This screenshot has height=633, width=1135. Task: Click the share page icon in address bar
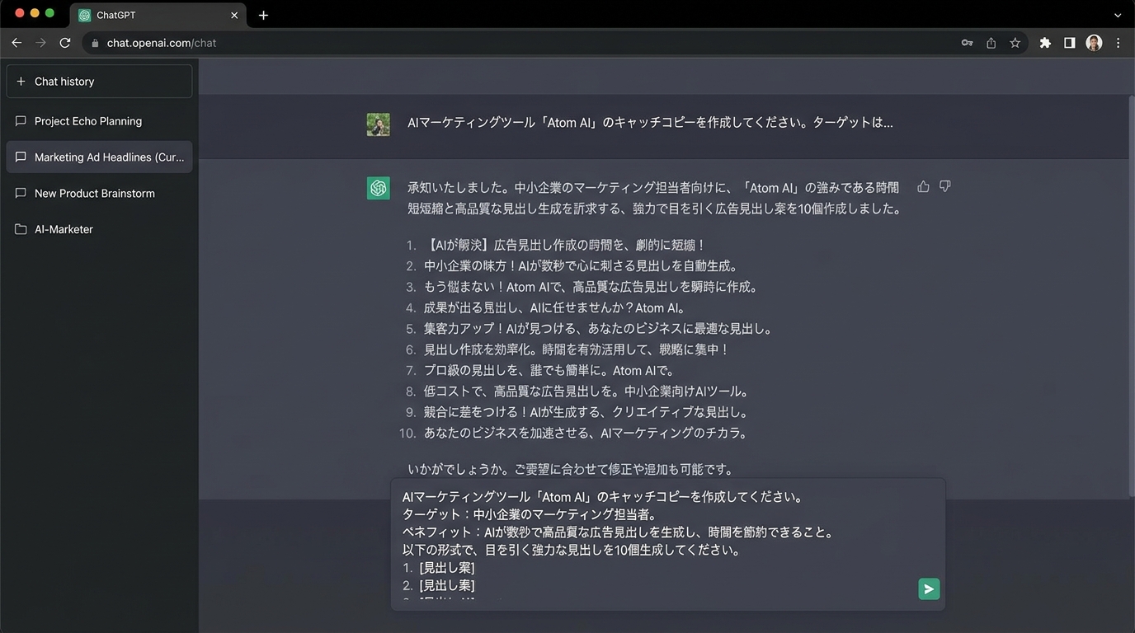point(991,43)
